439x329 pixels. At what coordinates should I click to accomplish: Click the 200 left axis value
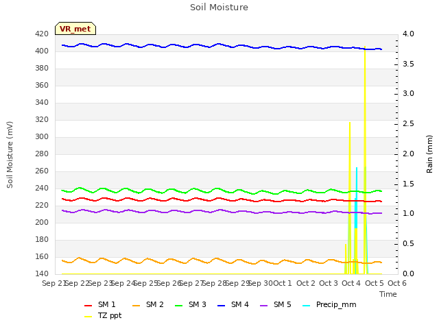(42, 222)
